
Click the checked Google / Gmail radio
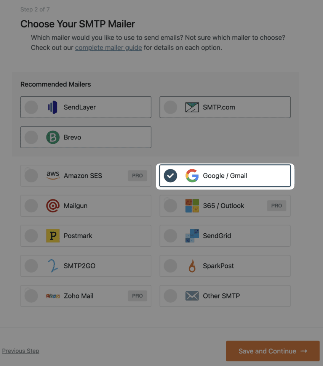[170, 176]
